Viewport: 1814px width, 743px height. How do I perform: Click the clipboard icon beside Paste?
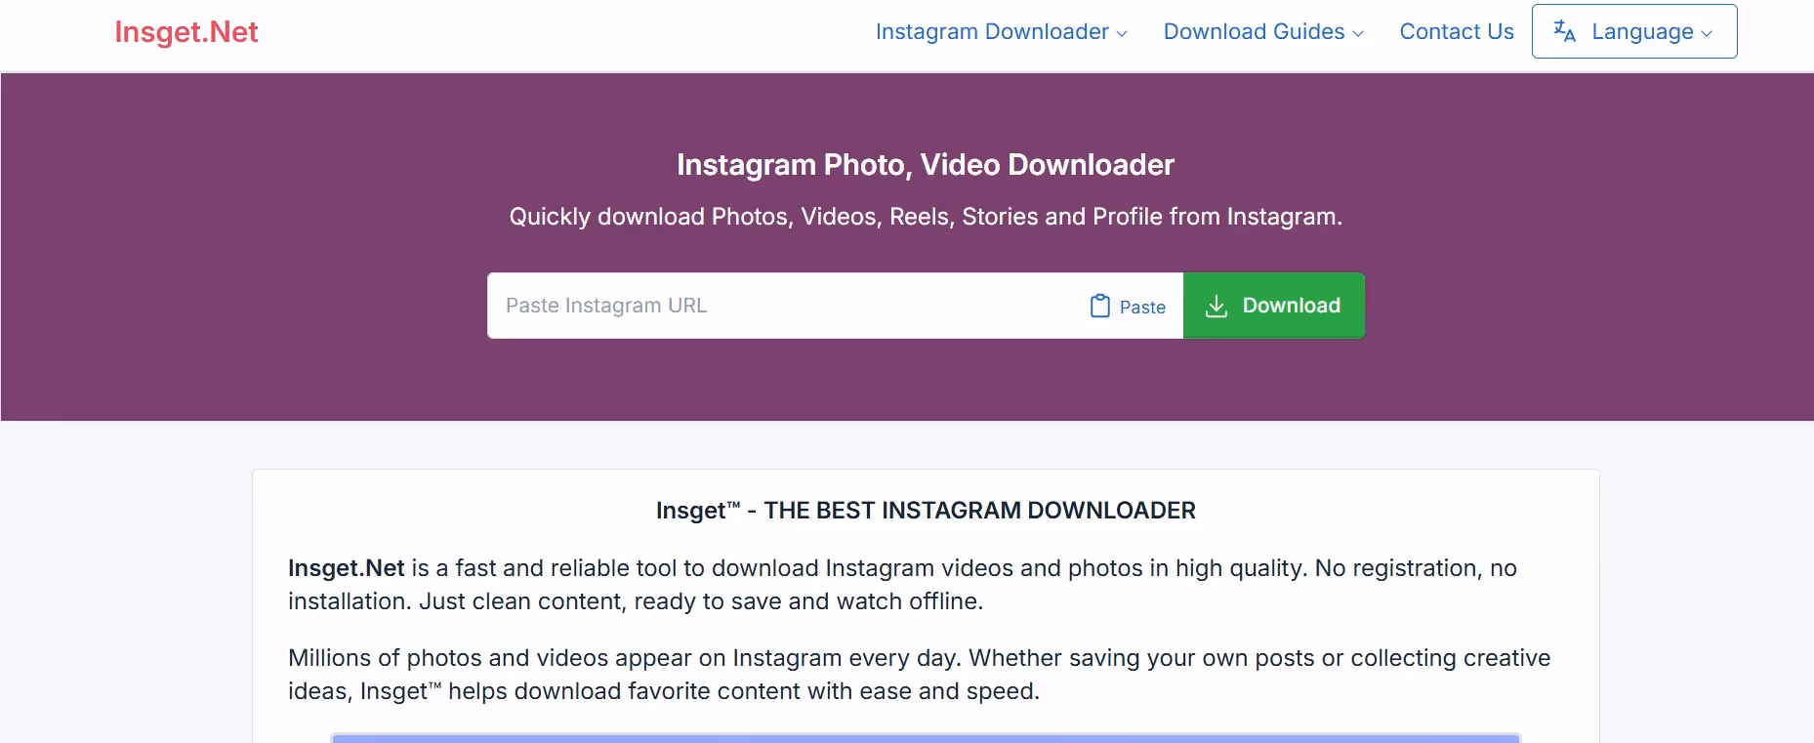click(1100, 307)
